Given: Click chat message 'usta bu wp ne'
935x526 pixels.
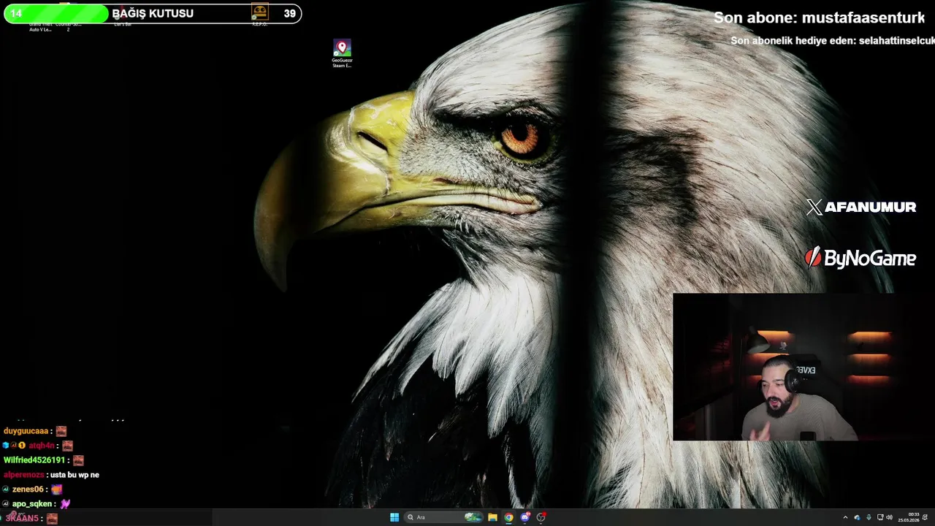Looking at the screenshot, I should tap(75, 475).
